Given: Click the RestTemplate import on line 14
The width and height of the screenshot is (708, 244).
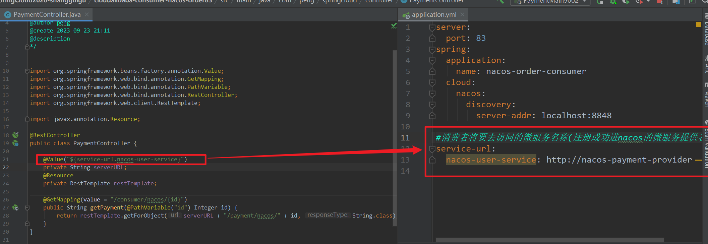Looking at the screenshot, I should pos(115,103).
